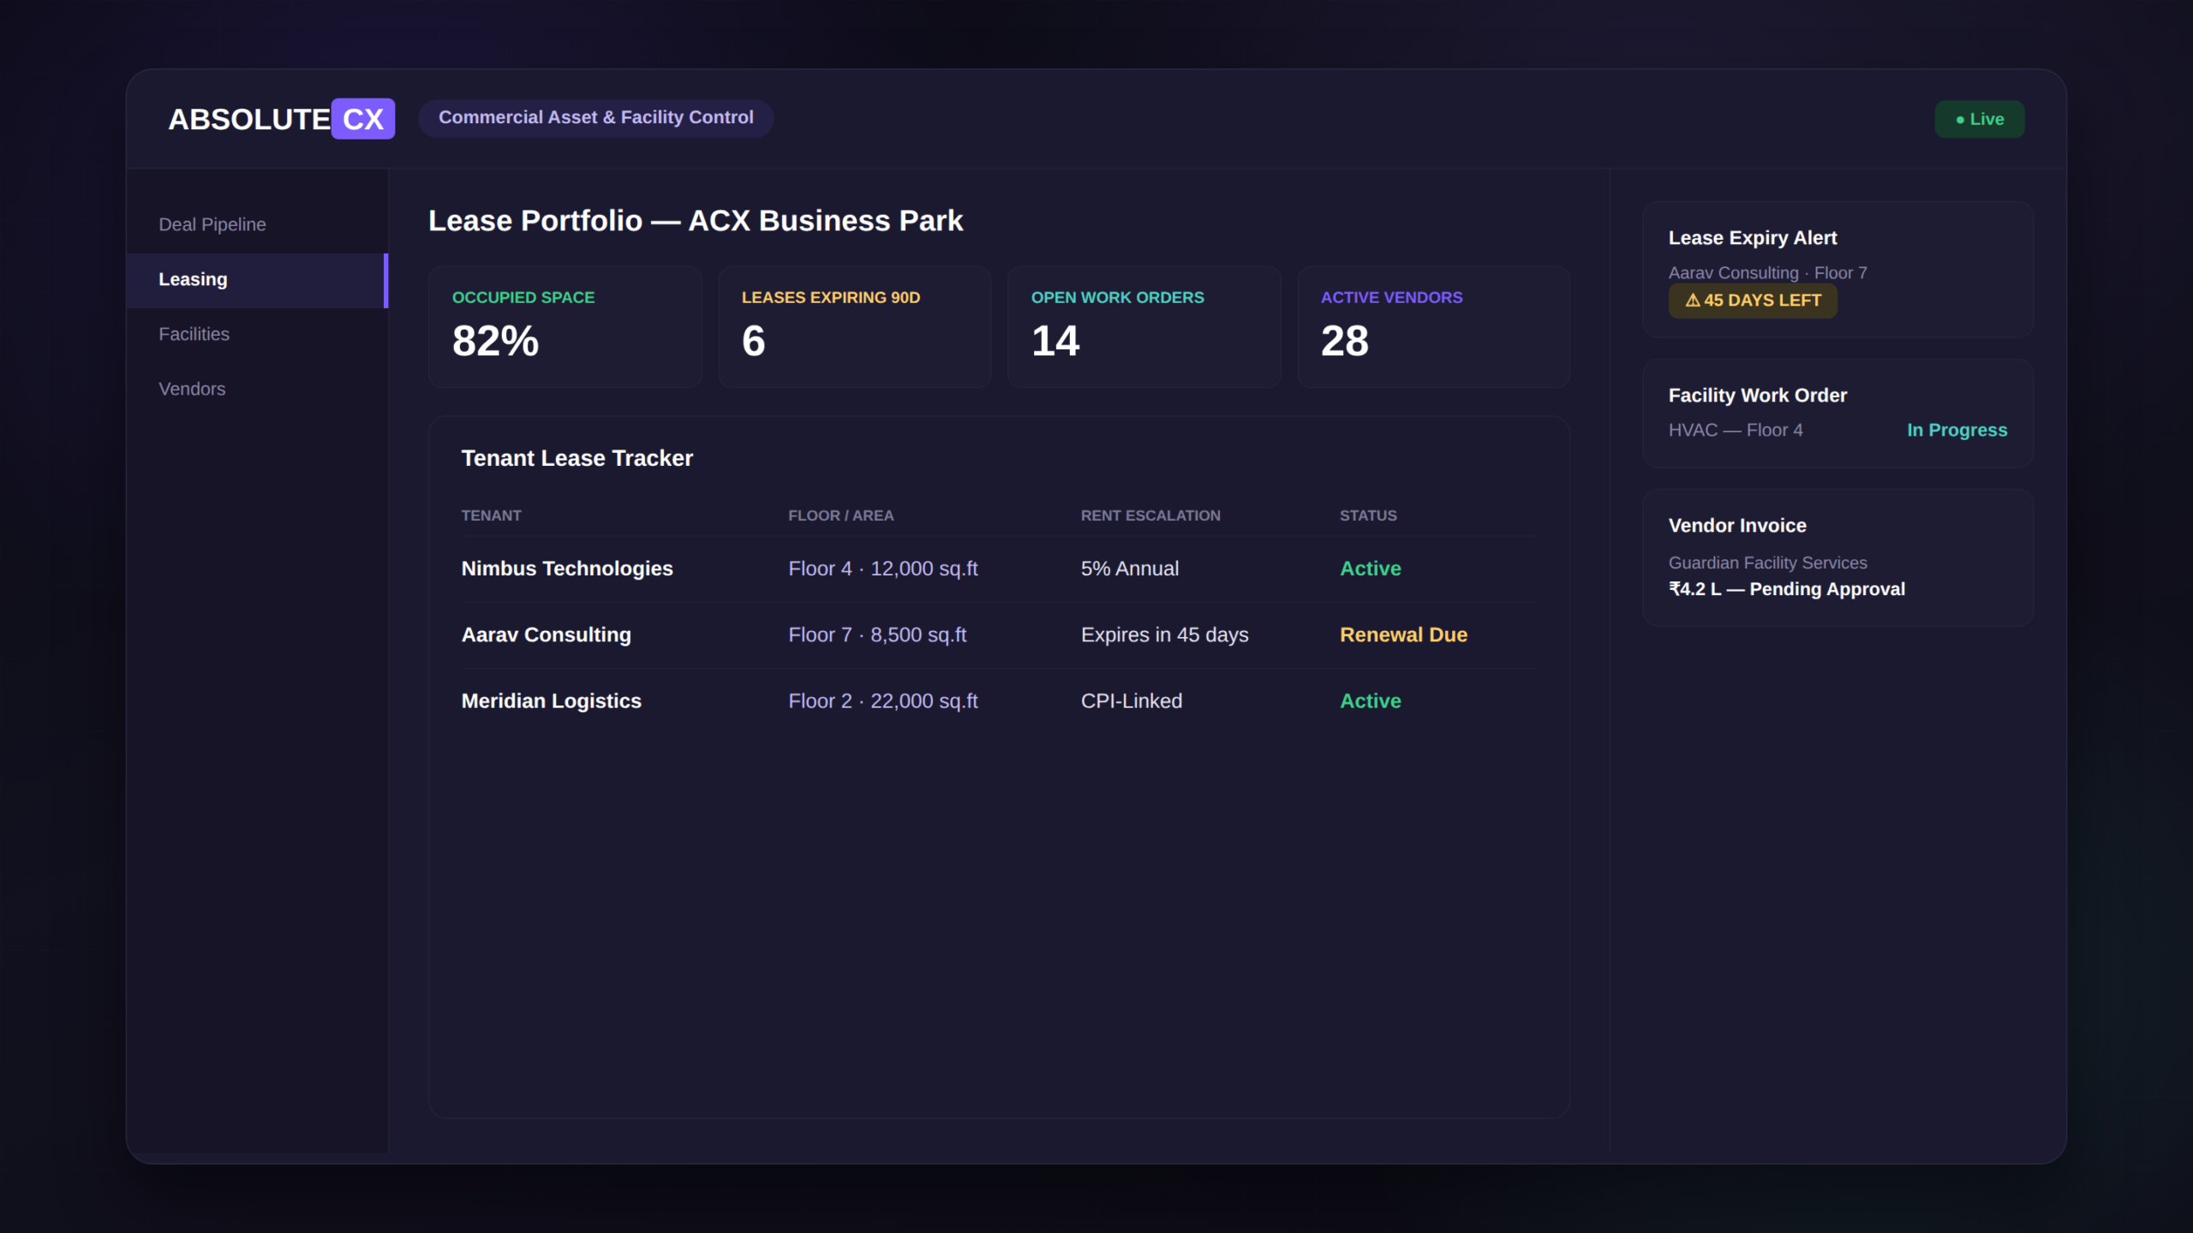The width and height of the screenshot is (2193, 1233).
Task: Click the active vendors value 28
Action: 1345,341
